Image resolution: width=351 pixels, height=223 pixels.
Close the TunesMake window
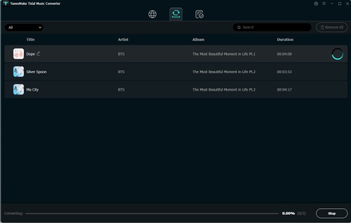[348, 4]
